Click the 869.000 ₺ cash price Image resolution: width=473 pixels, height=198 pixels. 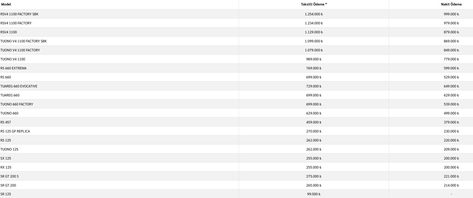tap(451, 41)
